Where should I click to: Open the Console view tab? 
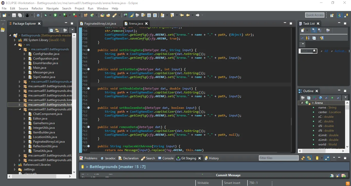coord(168,158)
